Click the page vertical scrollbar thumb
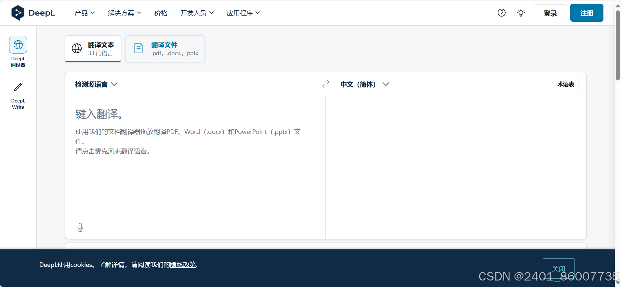 [x=618, y=45]
